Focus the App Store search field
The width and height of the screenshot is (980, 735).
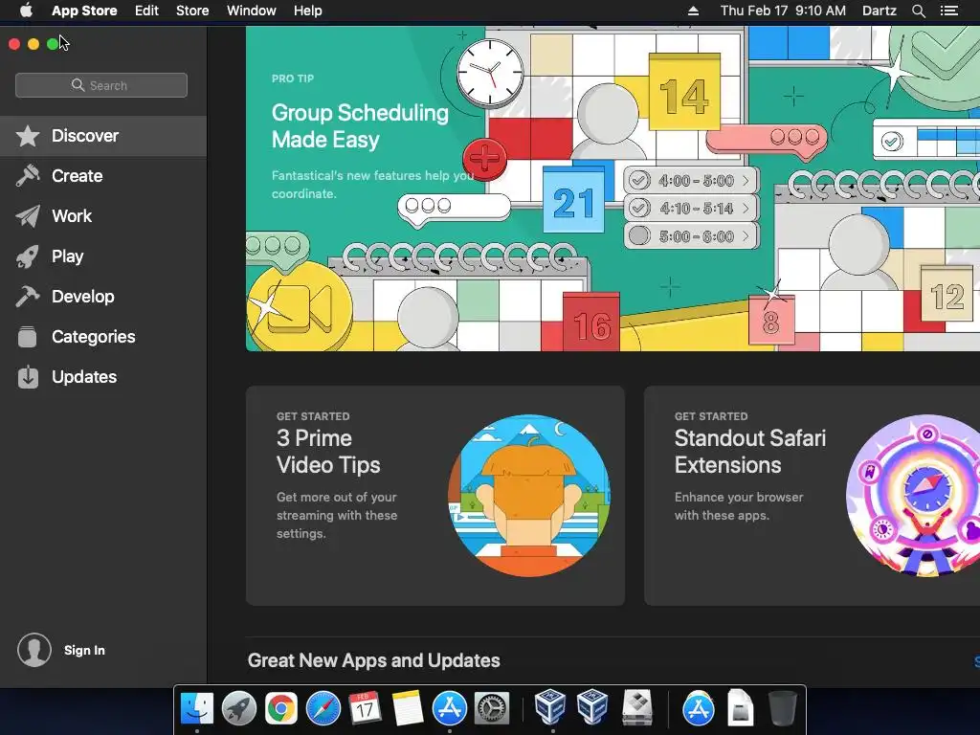[101, 85]
